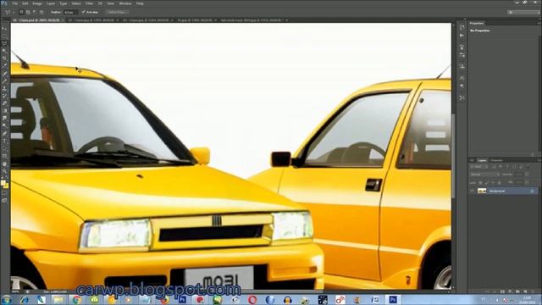Click the Feather value field
The height and width of the screenshot is (305, 542).
tap(71, 12)
